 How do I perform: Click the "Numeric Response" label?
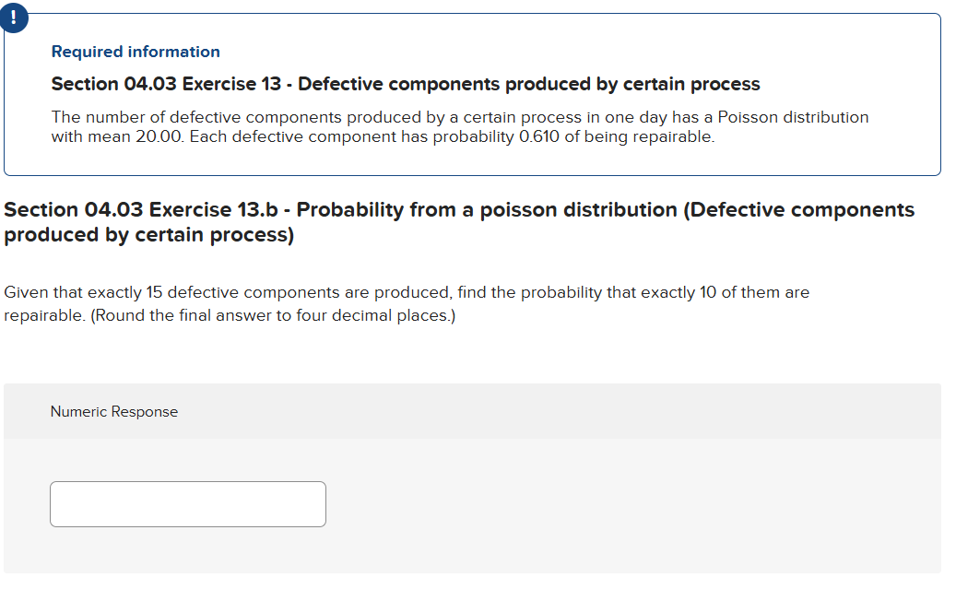click(114, 412)
